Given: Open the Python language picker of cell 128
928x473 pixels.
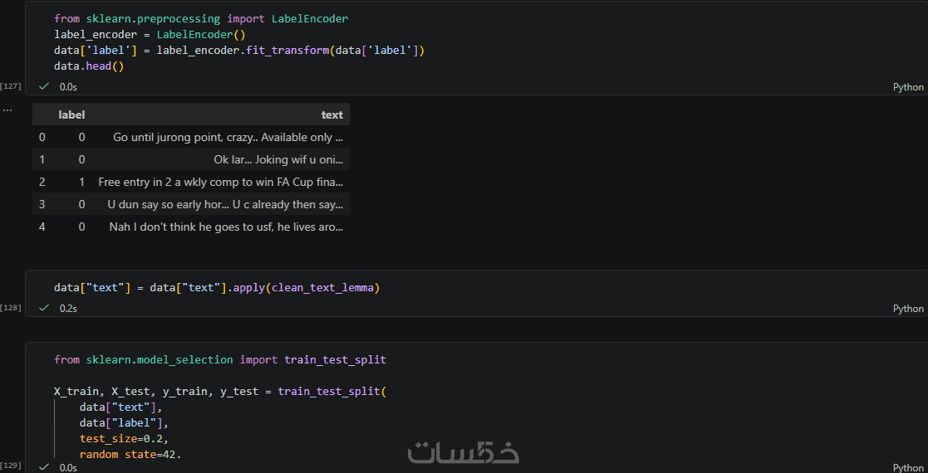Looking at the screenshot, I should [x=907, y=309].
